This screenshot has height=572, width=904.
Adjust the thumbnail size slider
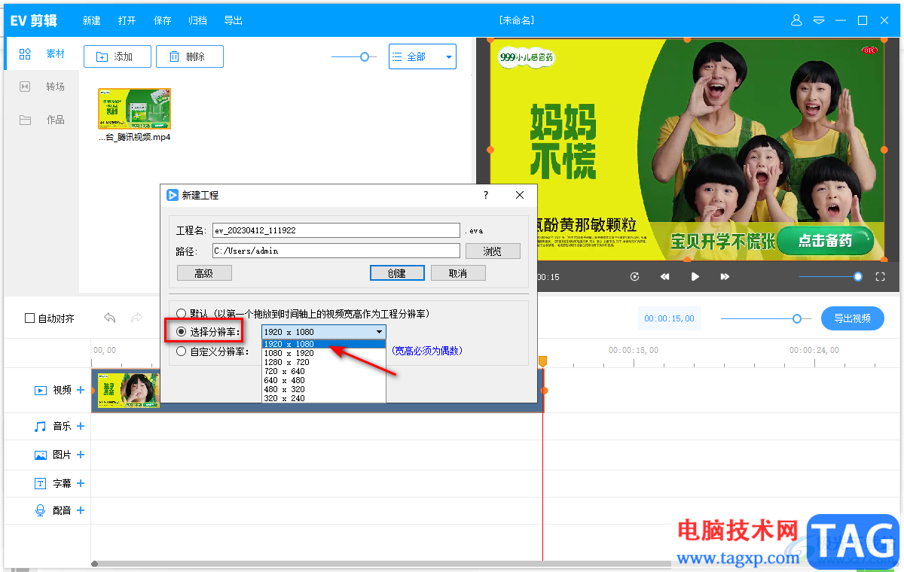[365, 56]
